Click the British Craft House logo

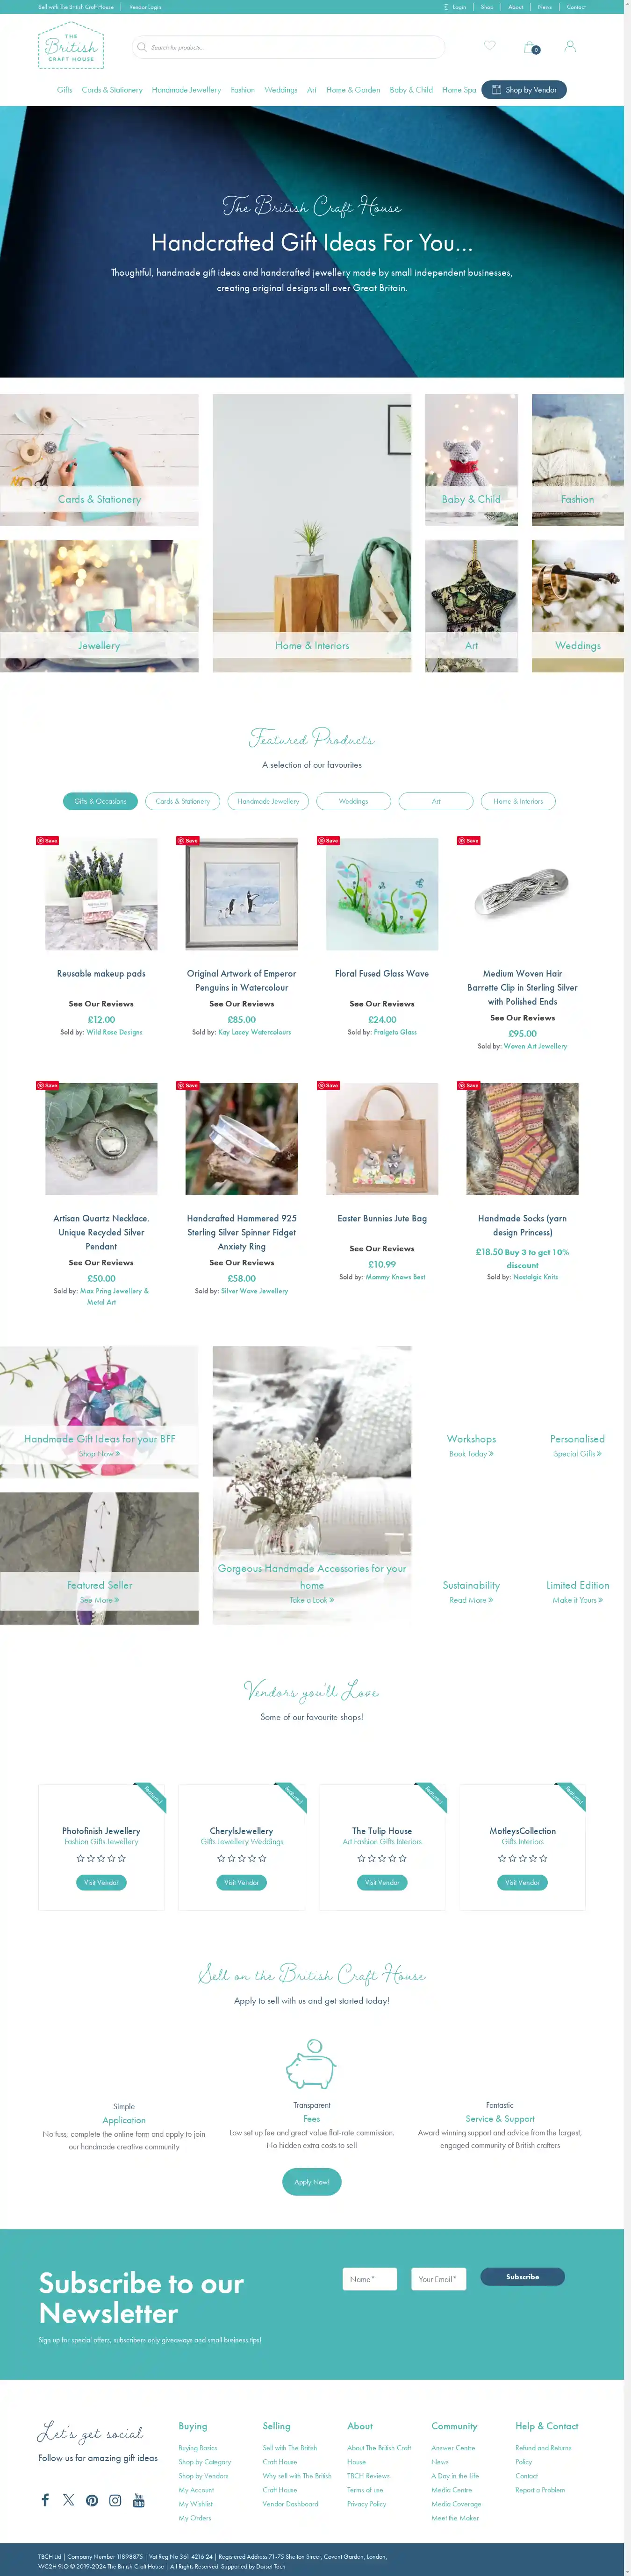coord(71,46)
